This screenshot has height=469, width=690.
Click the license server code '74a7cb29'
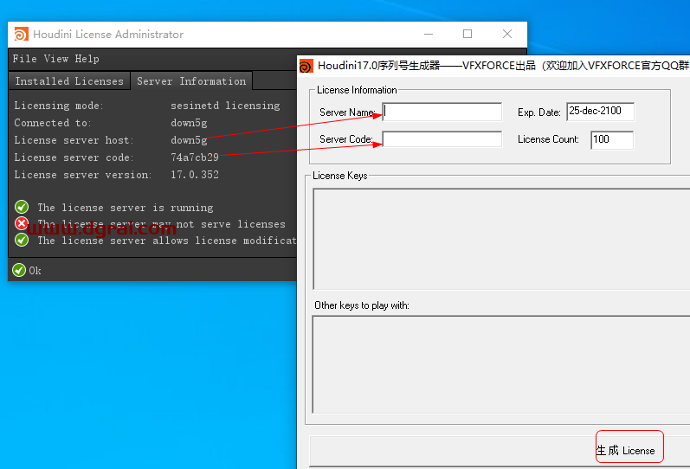pos(195,157)
